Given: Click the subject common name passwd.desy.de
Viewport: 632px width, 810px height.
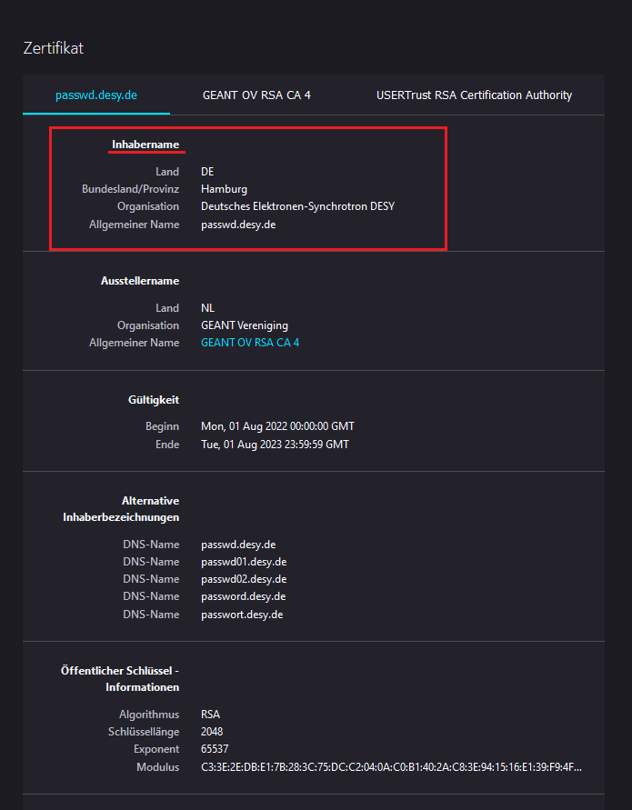Looking at the screenshot, I should [238, 225].
